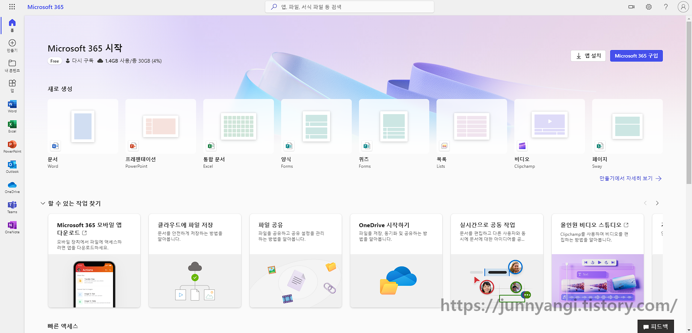692x333 pixels.
Task: Open the help question mark icon
Action: (666, 7)
